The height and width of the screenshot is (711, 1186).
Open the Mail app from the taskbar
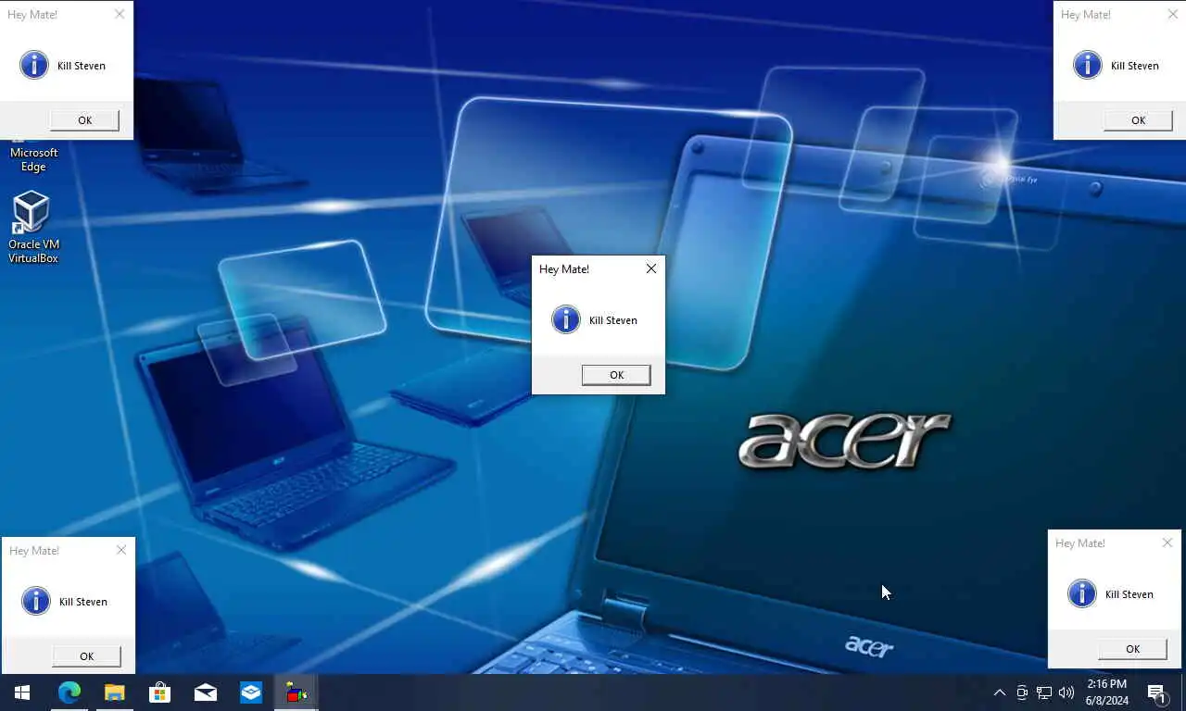click(206, 692)
